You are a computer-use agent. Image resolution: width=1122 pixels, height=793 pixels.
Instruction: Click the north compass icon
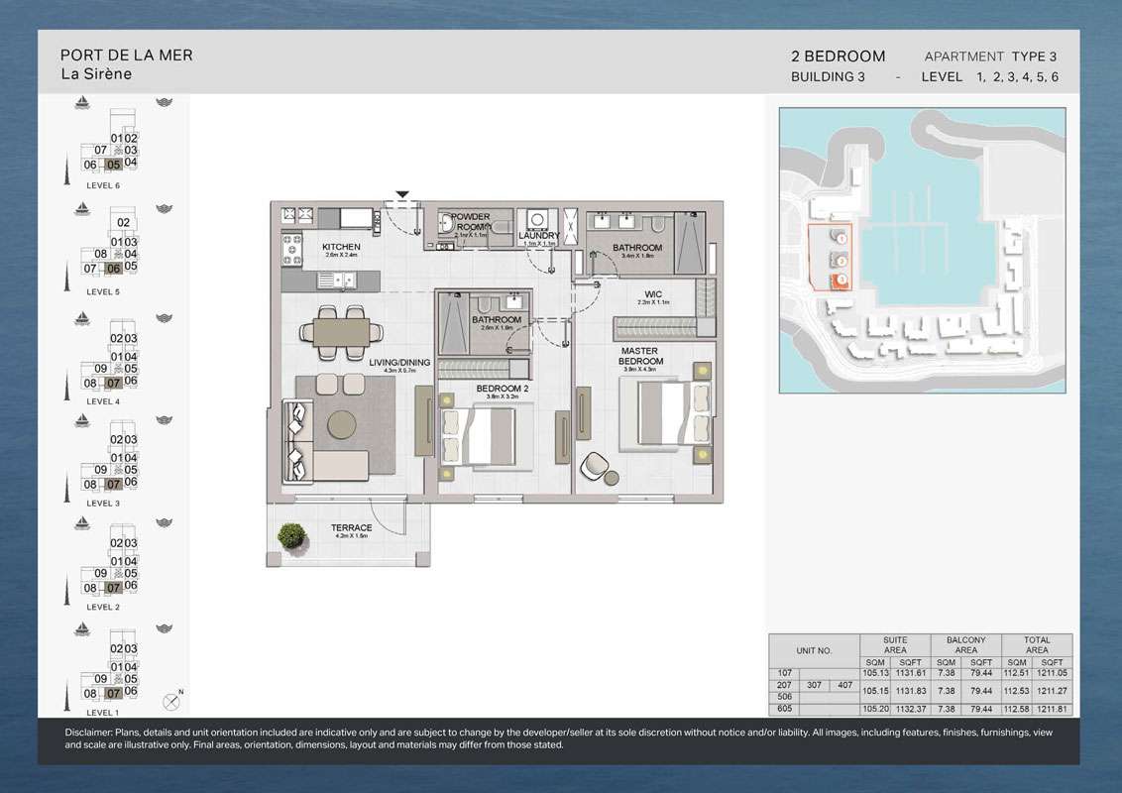click(175, 700)
